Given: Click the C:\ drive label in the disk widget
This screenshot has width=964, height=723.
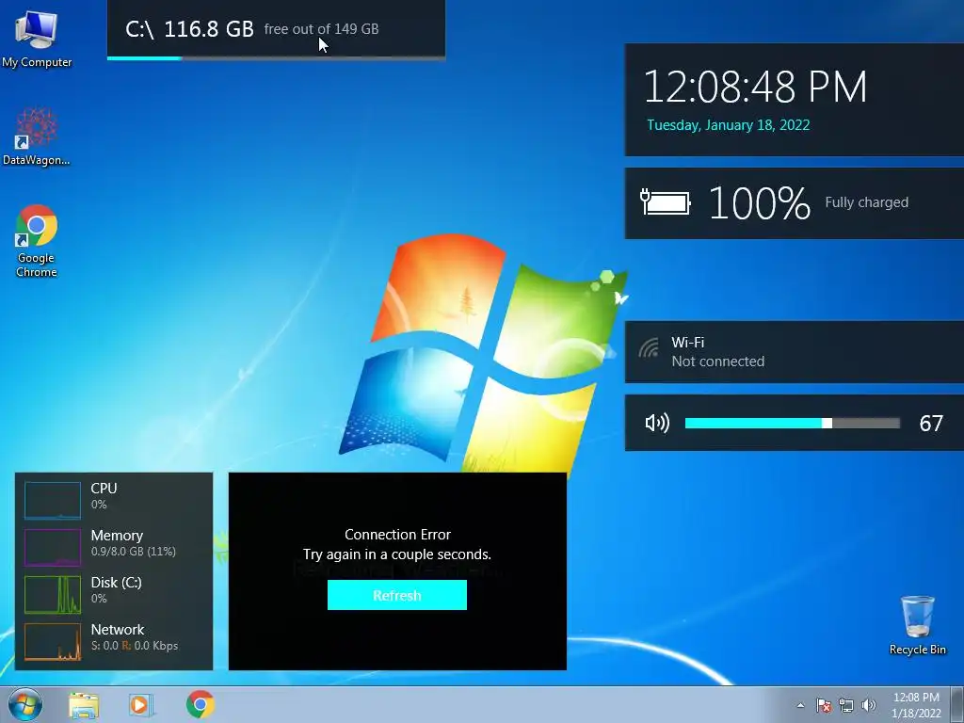Looking at the screenshot, I should point(139,29).
